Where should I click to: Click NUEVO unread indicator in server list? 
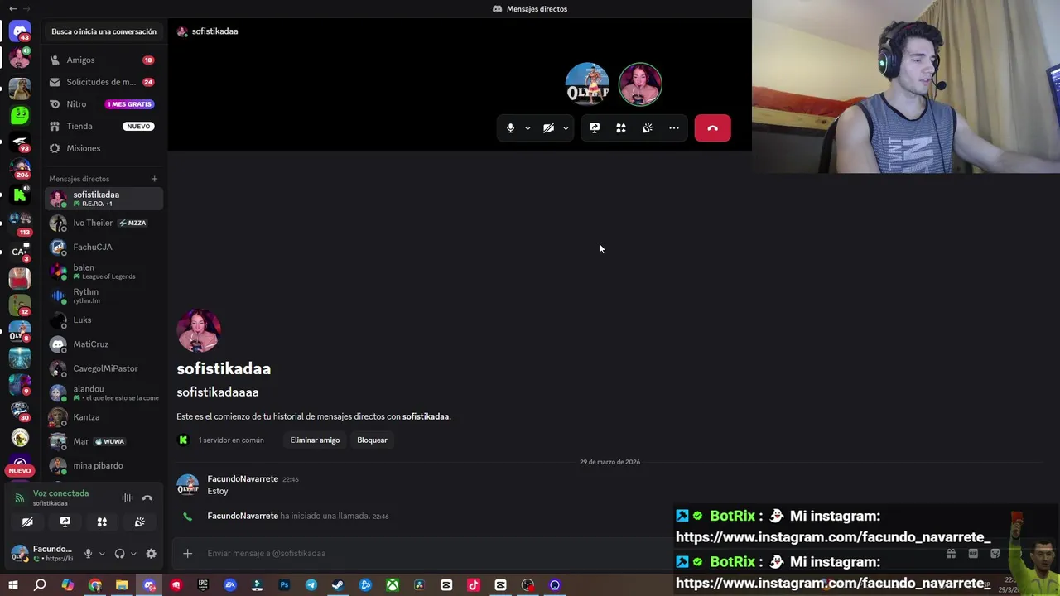point(20,470)
